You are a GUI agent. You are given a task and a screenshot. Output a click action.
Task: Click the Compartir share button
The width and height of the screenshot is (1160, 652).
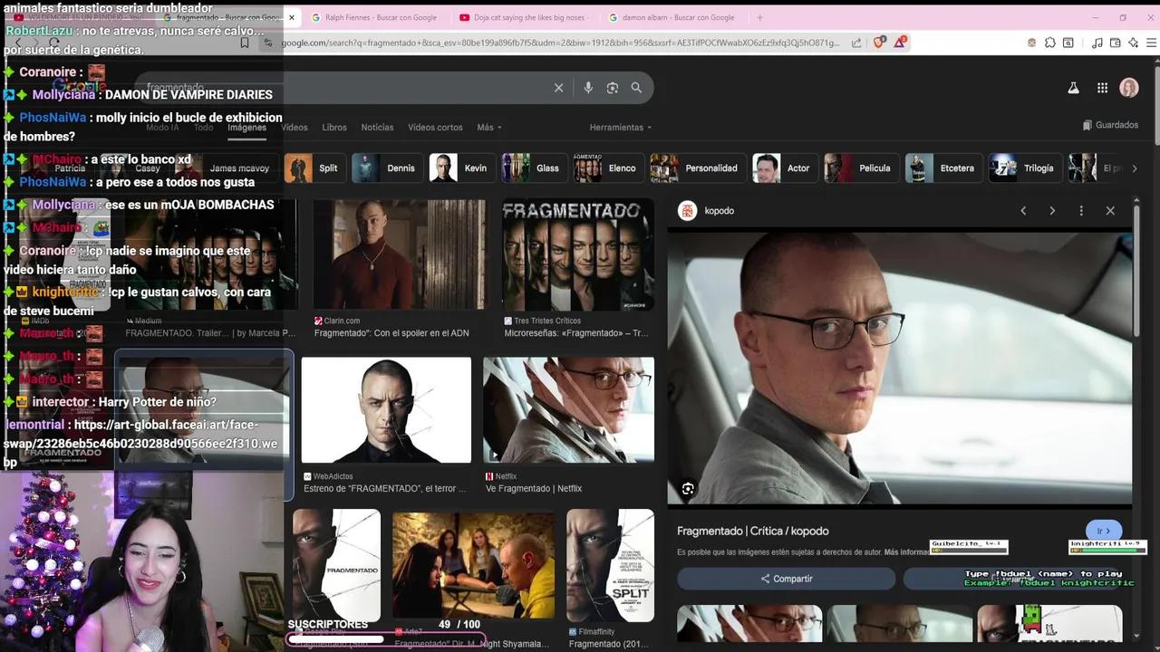tap(786, 579)
